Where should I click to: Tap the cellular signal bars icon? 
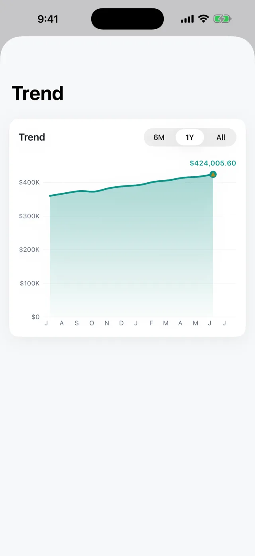(x=187, y=19)
